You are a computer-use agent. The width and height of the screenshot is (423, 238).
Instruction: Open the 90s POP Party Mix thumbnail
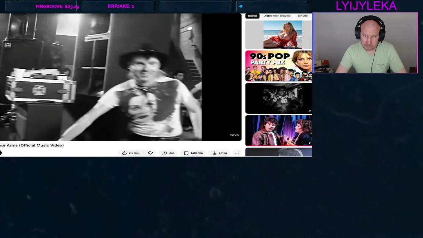point(279,66)
